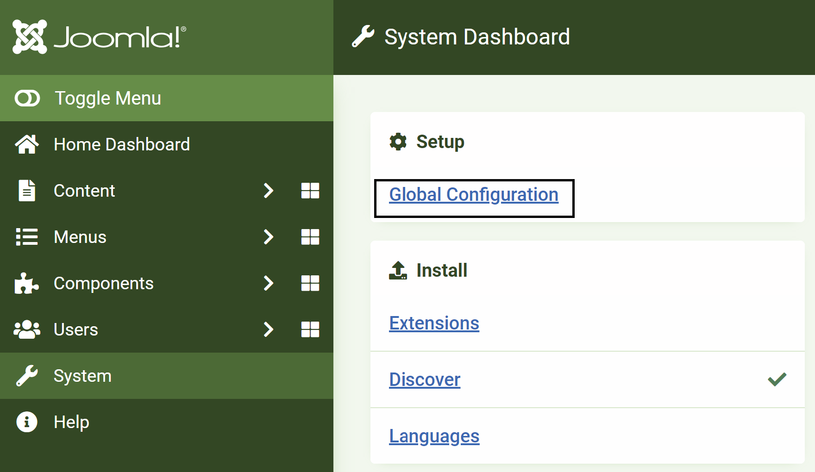Toggle the sidebar menu switch icon
The width and height of the screenshot is (815, 472).
point(27,98)
